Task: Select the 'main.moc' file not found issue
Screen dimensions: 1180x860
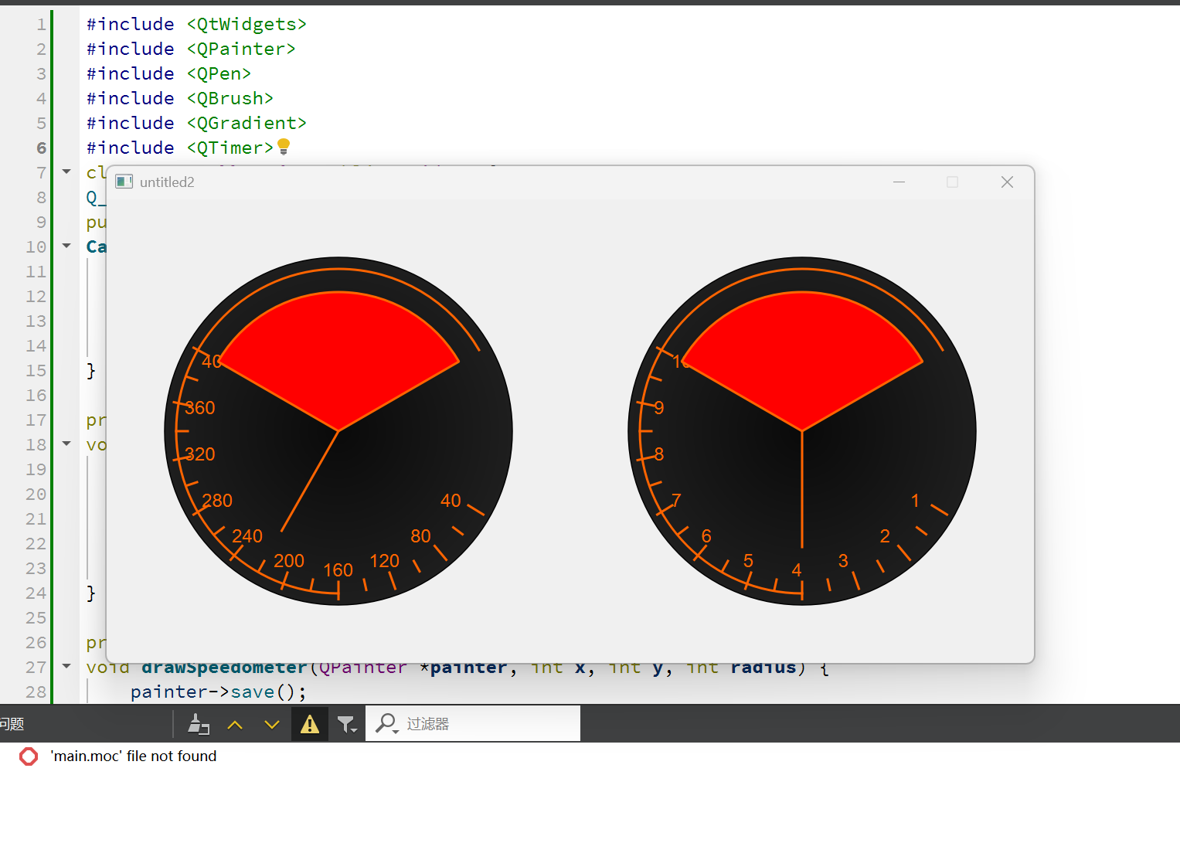Action: point(134,756)
